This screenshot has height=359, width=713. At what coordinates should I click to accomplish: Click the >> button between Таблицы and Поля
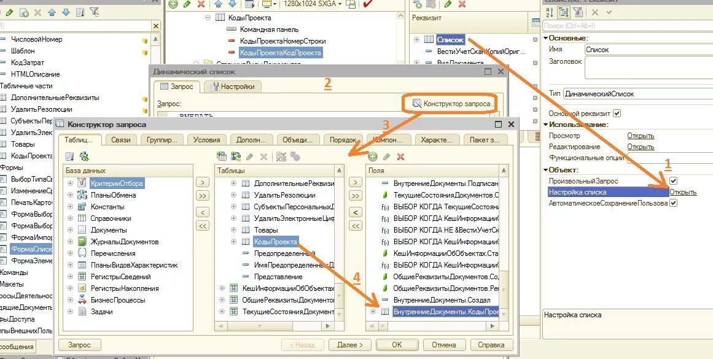click(x=355, y=196)
